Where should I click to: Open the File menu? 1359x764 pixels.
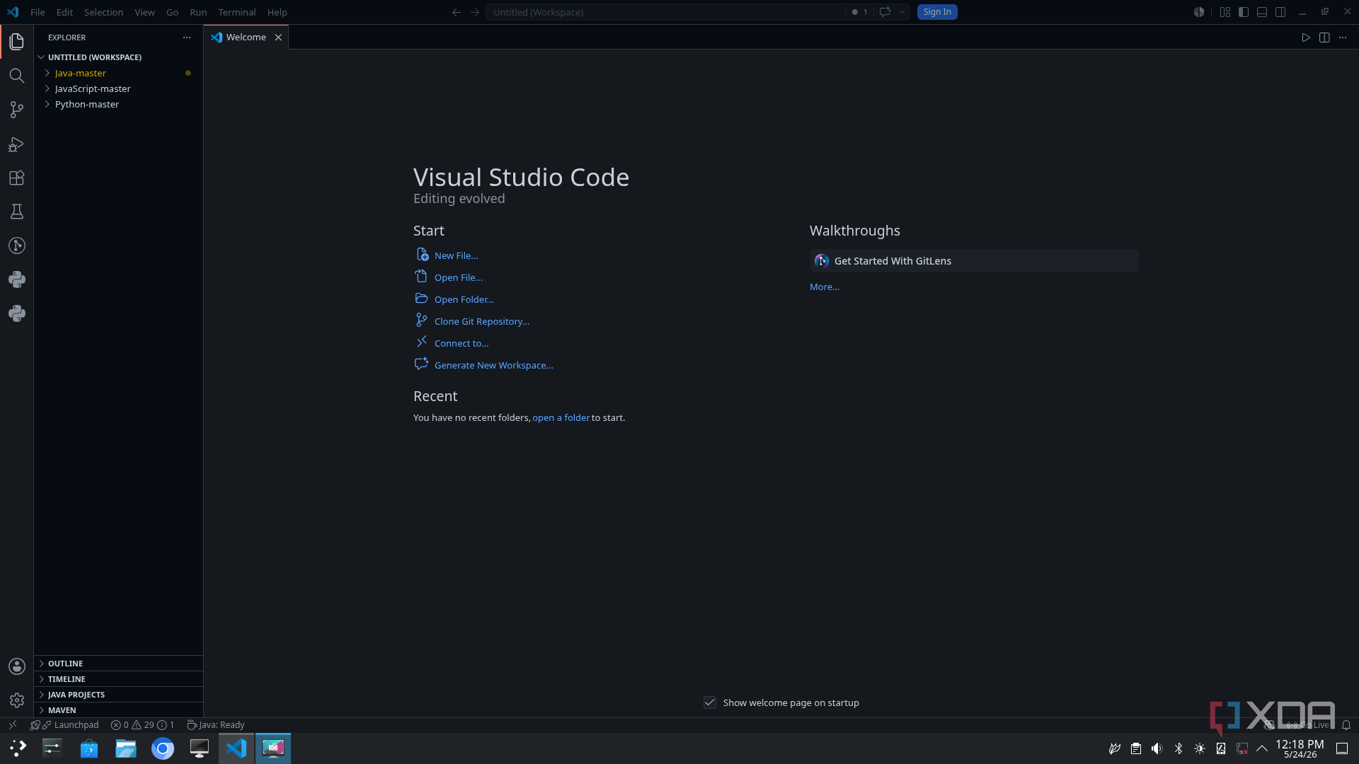pyautogui.click(x=38, y=12)
